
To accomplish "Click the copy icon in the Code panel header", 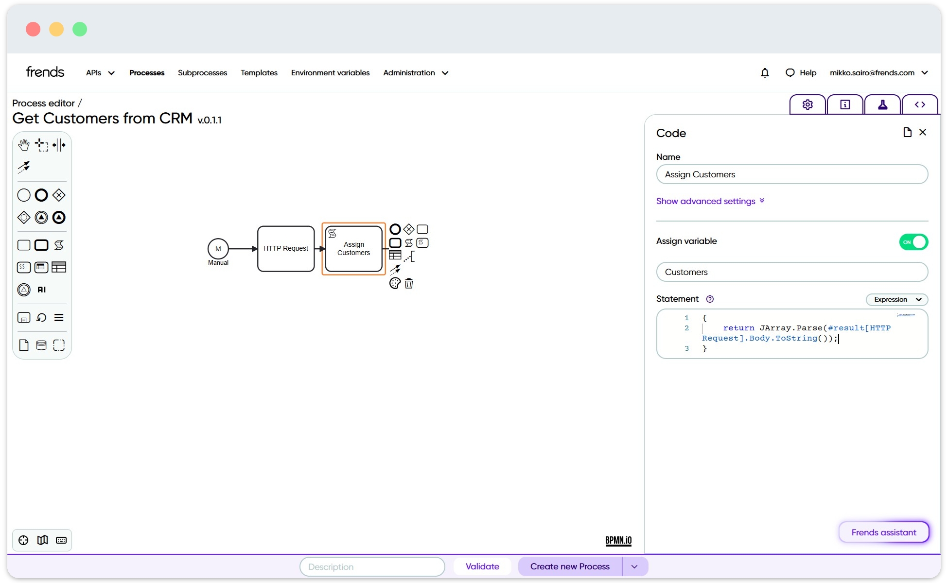I will 907,132.
